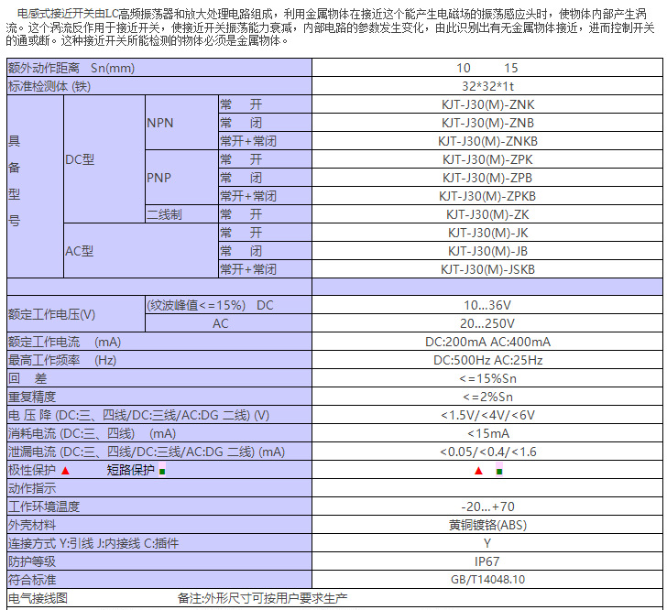Click 黄铜镀铬(ABS) material value
This screenshot has height=610, width=667.
coord(487,525)
